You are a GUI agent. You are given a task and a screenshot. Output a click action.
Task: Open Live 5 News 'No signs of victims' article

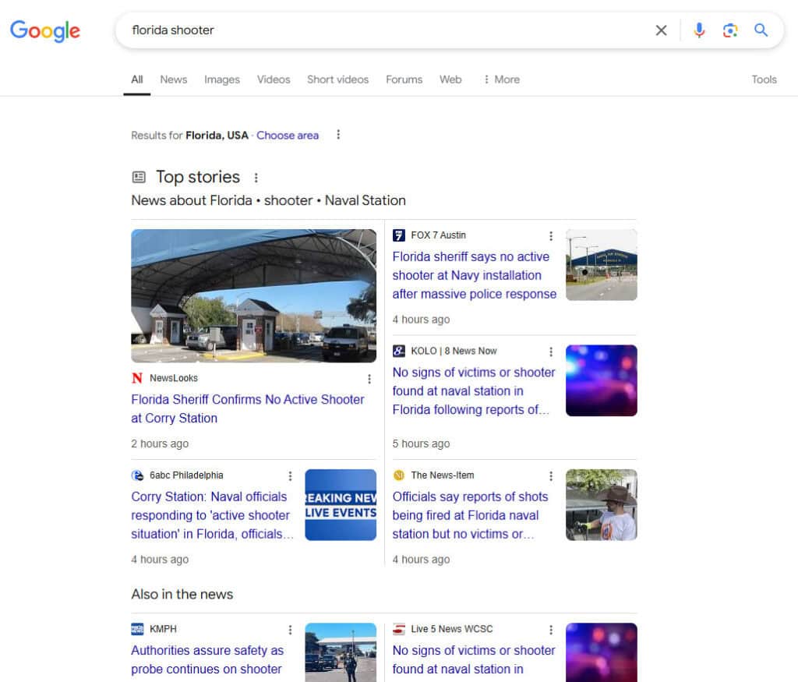click(473, 659)
